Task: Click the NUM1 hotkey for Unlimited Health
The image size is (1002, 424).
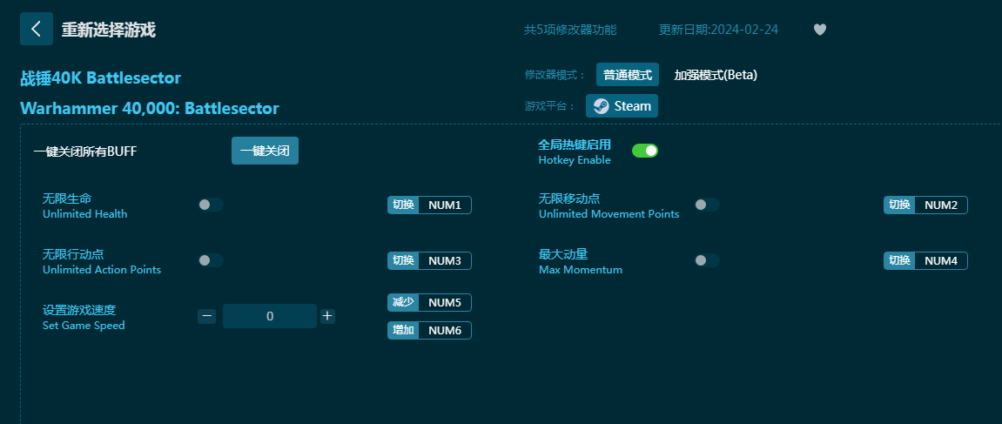Action: tap(429, 205)
